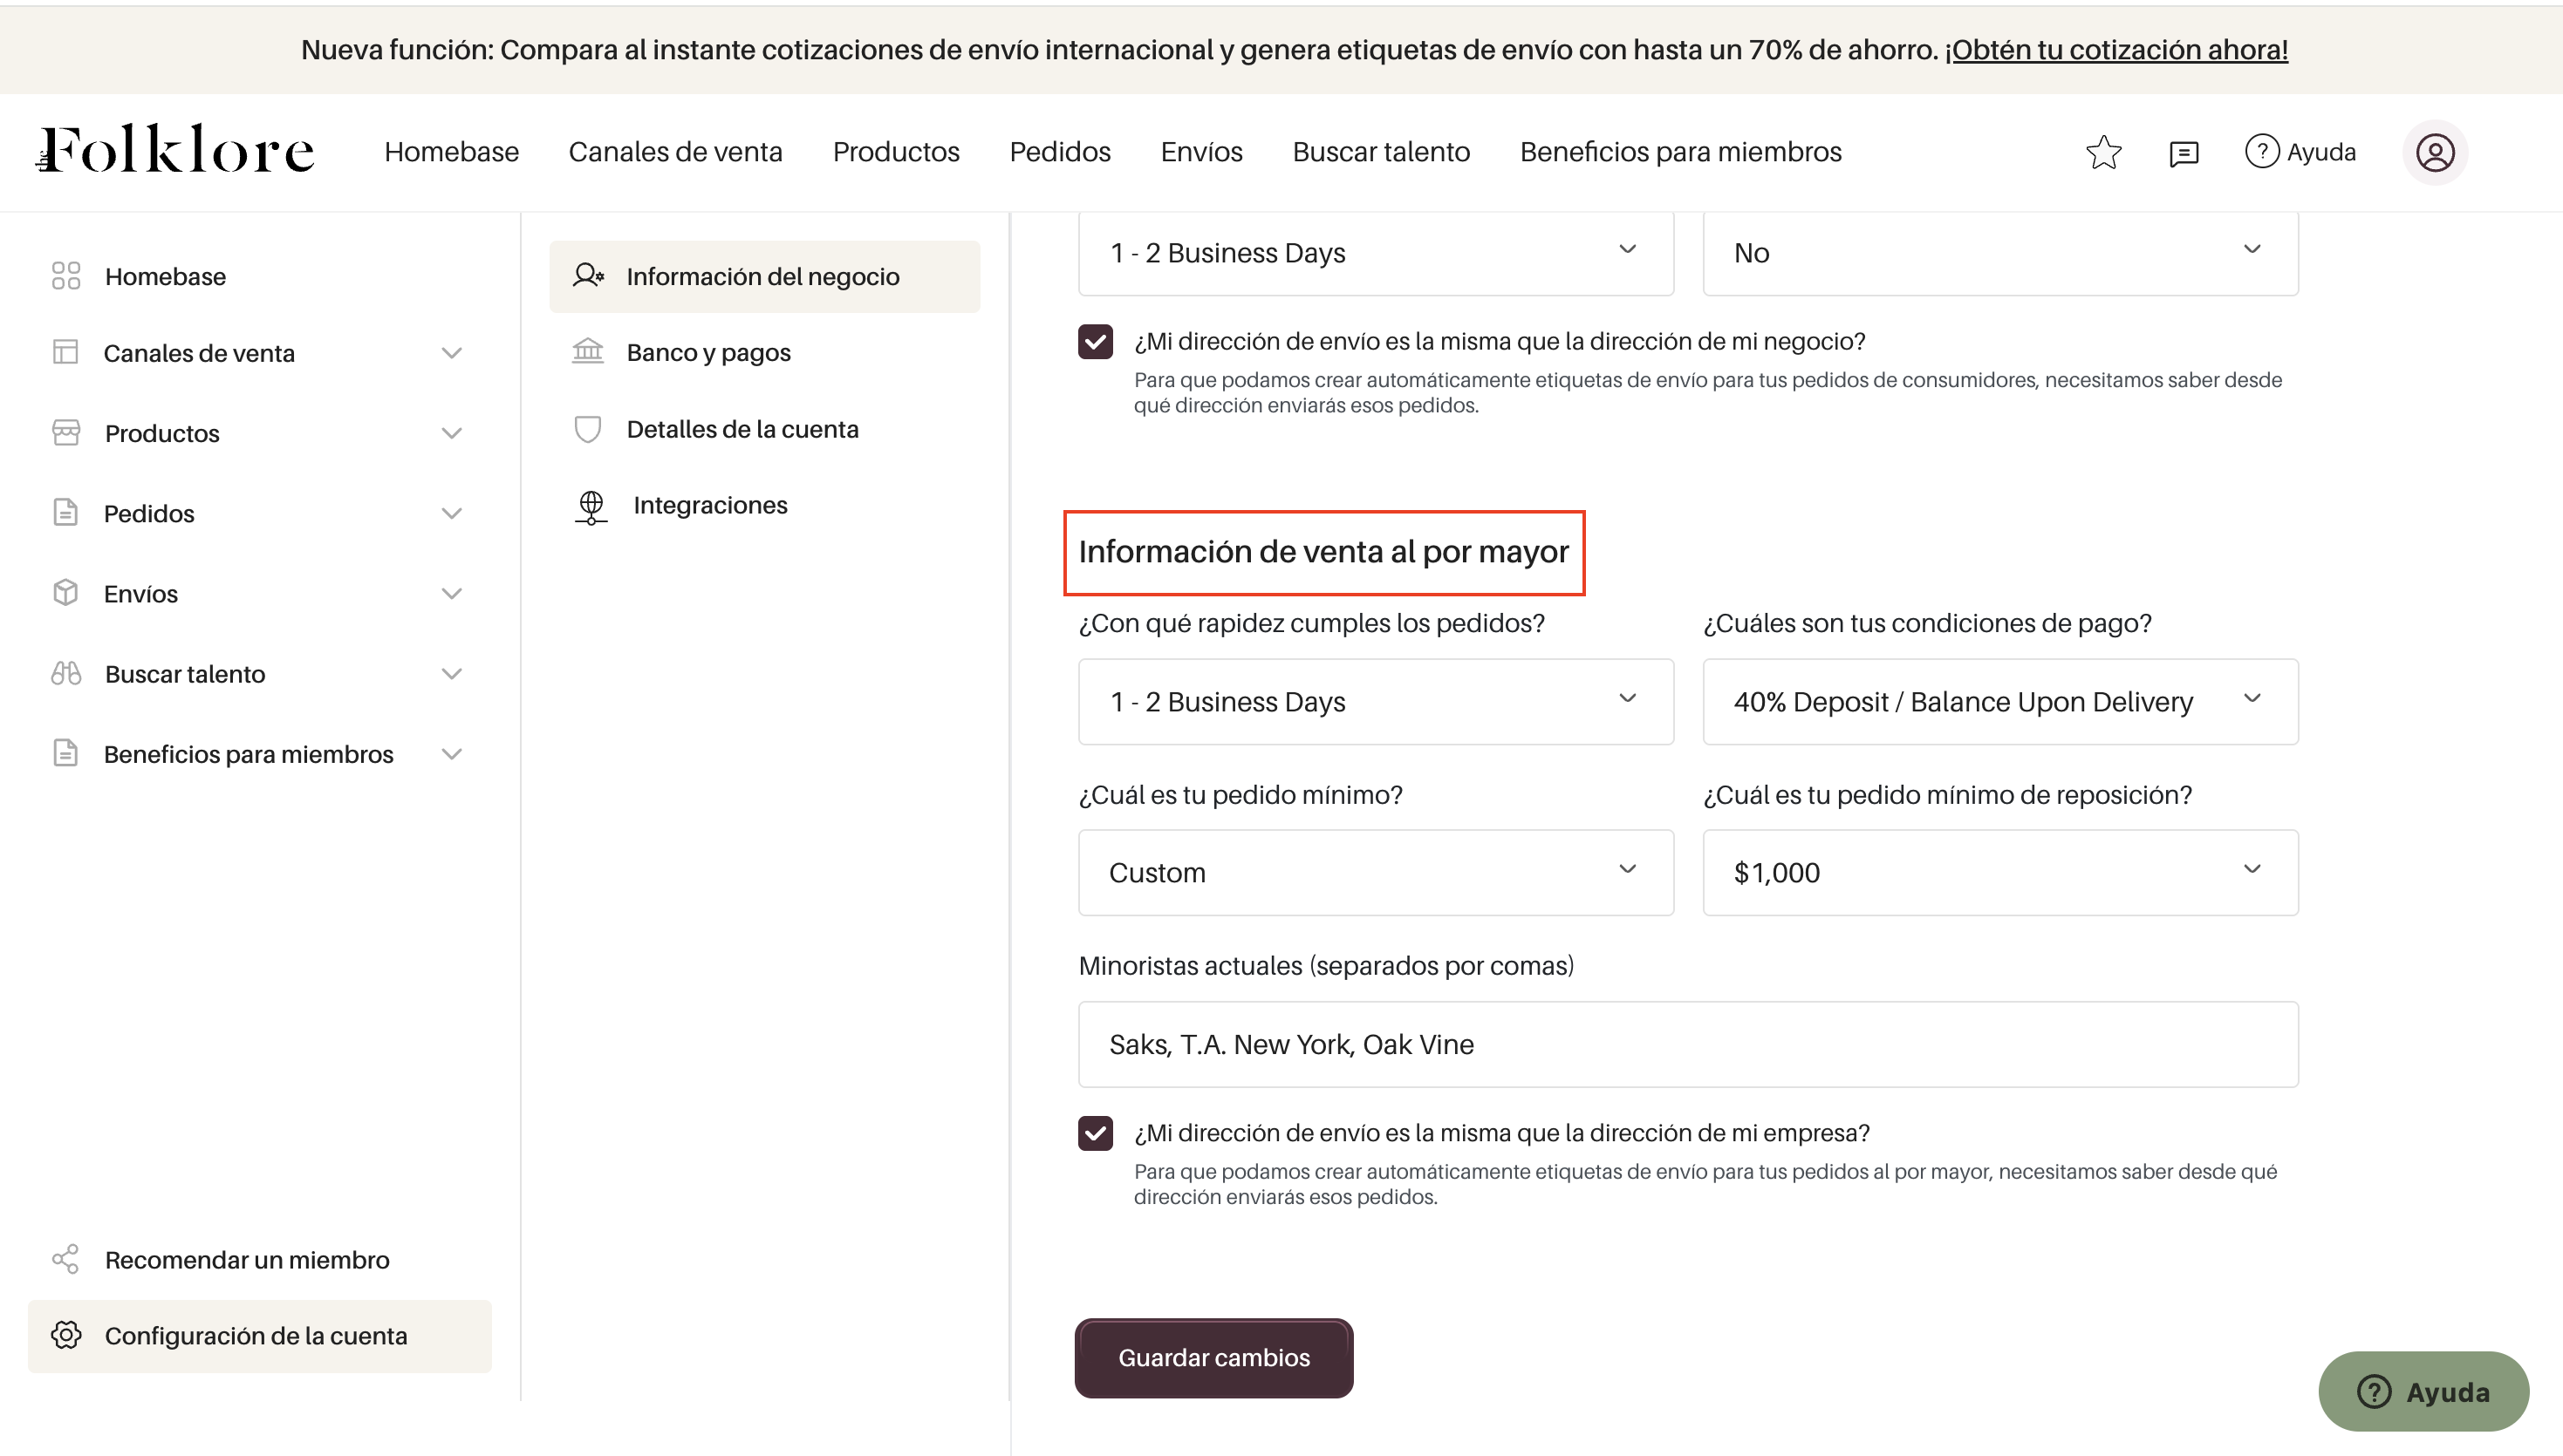Open the $1,000 reorder minimum dropdown
Image resolution: width=2563 pixels, height=1456 pixels.
pos(1999,872)
